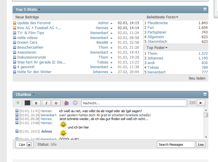Image resolution: width=218 pixels, height=162 pixels.
Task: Click the send message arrow button
Action: (x=201, y=103)
